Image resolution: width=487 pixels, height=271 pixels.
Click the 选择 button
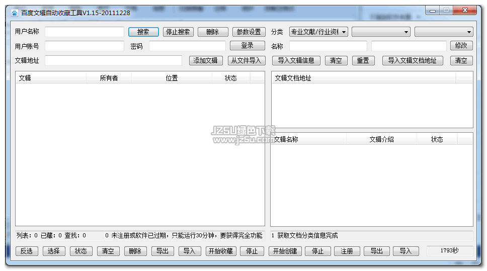(x=54, y=251)
